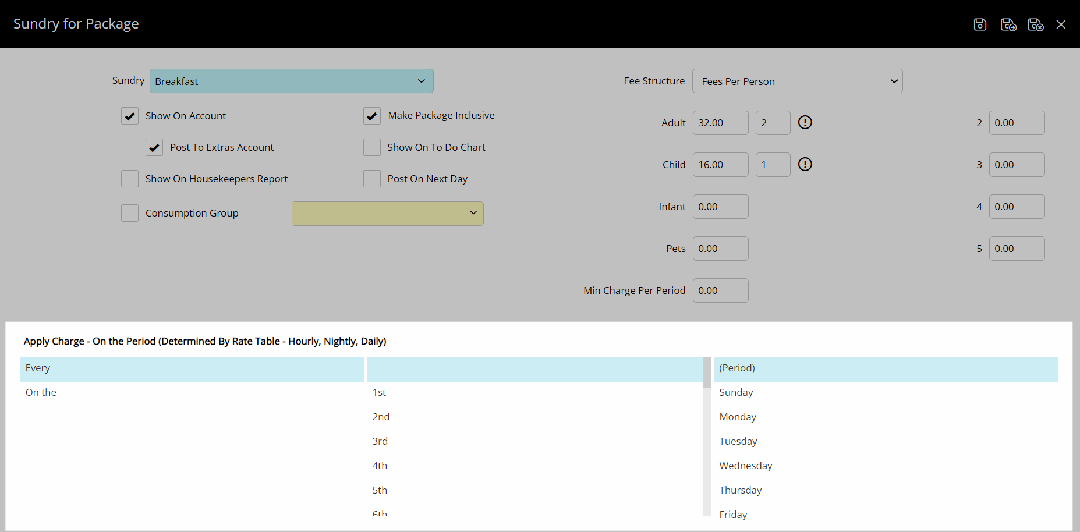
Task: Click the info icon beside Child fee
Action: click(x=805, y=164)
